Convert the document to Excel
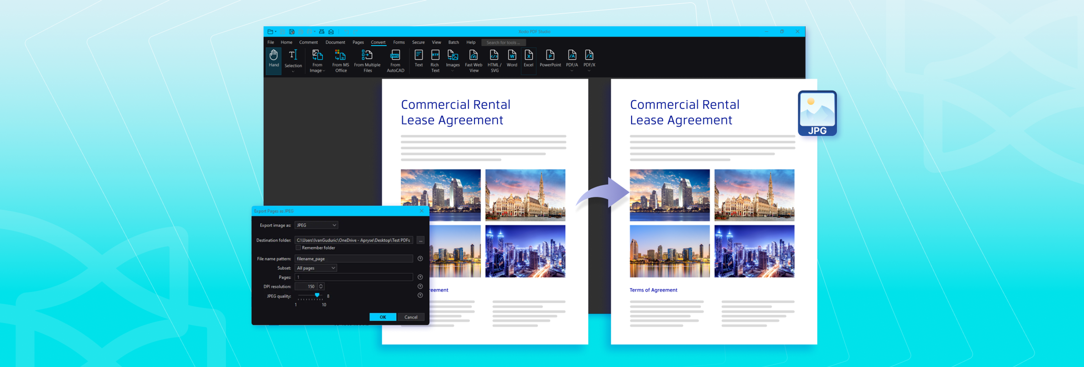 528,58
